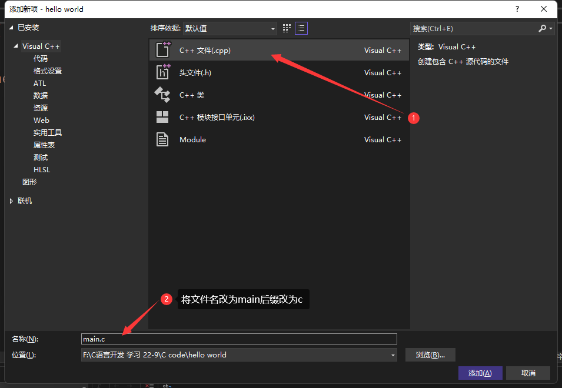This screenshot has height=388, width=562.
Task: Click the 添加(A) add button
Action: [480, 373]
